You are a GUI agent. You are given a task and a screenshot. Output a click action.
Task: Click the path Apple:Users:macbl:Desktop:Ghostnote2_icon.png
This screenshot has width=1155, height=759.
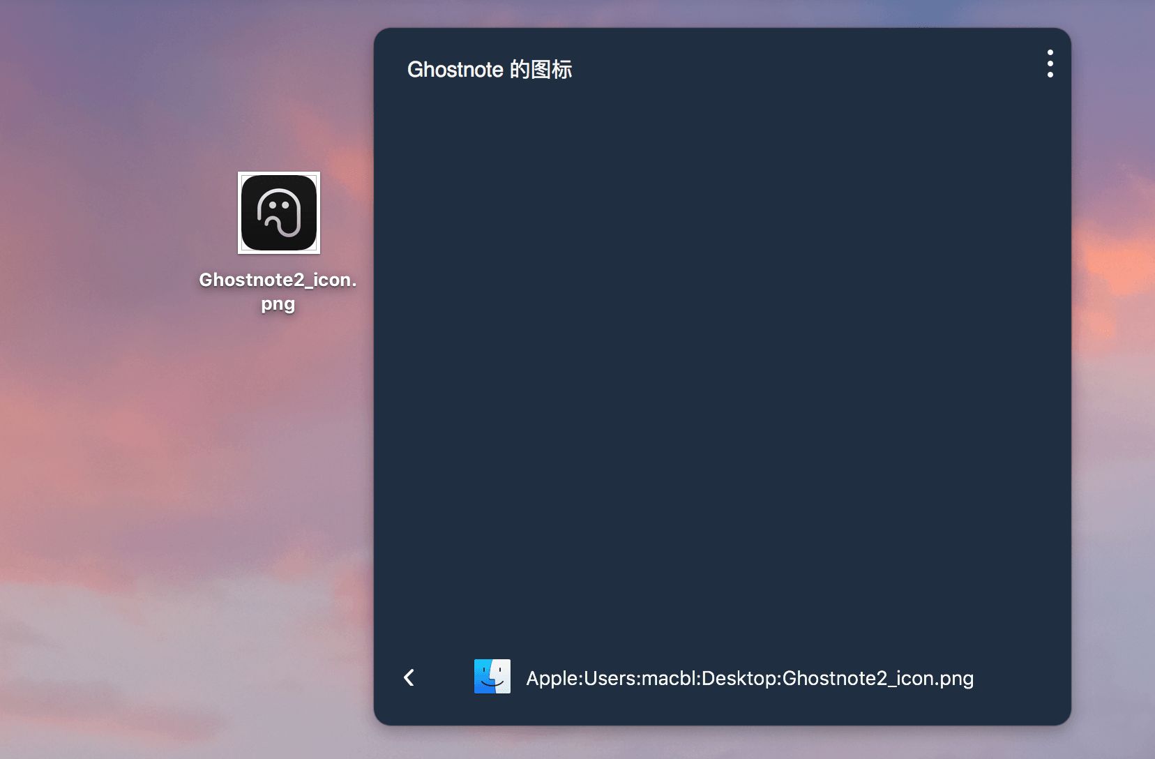pyautogui.click(x=750, y=678)
